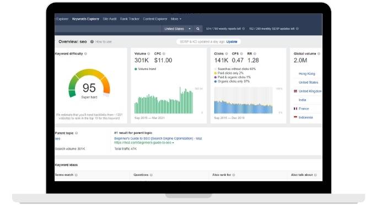The height and width of the screenshot is (205, 377).
Task: Select India in global volume list
Action: click(302, 100)
